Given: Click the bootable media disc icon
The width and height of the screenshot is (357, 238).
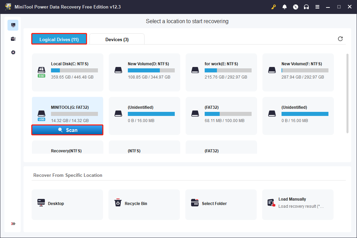Looking at the screenshot, I should coord(295,7).
